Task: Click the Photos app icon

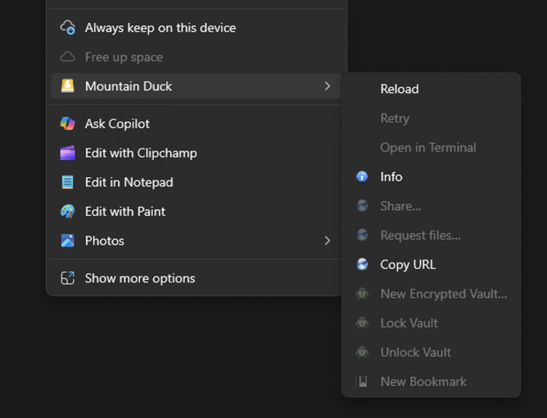Action: click(x=68, y=241)
